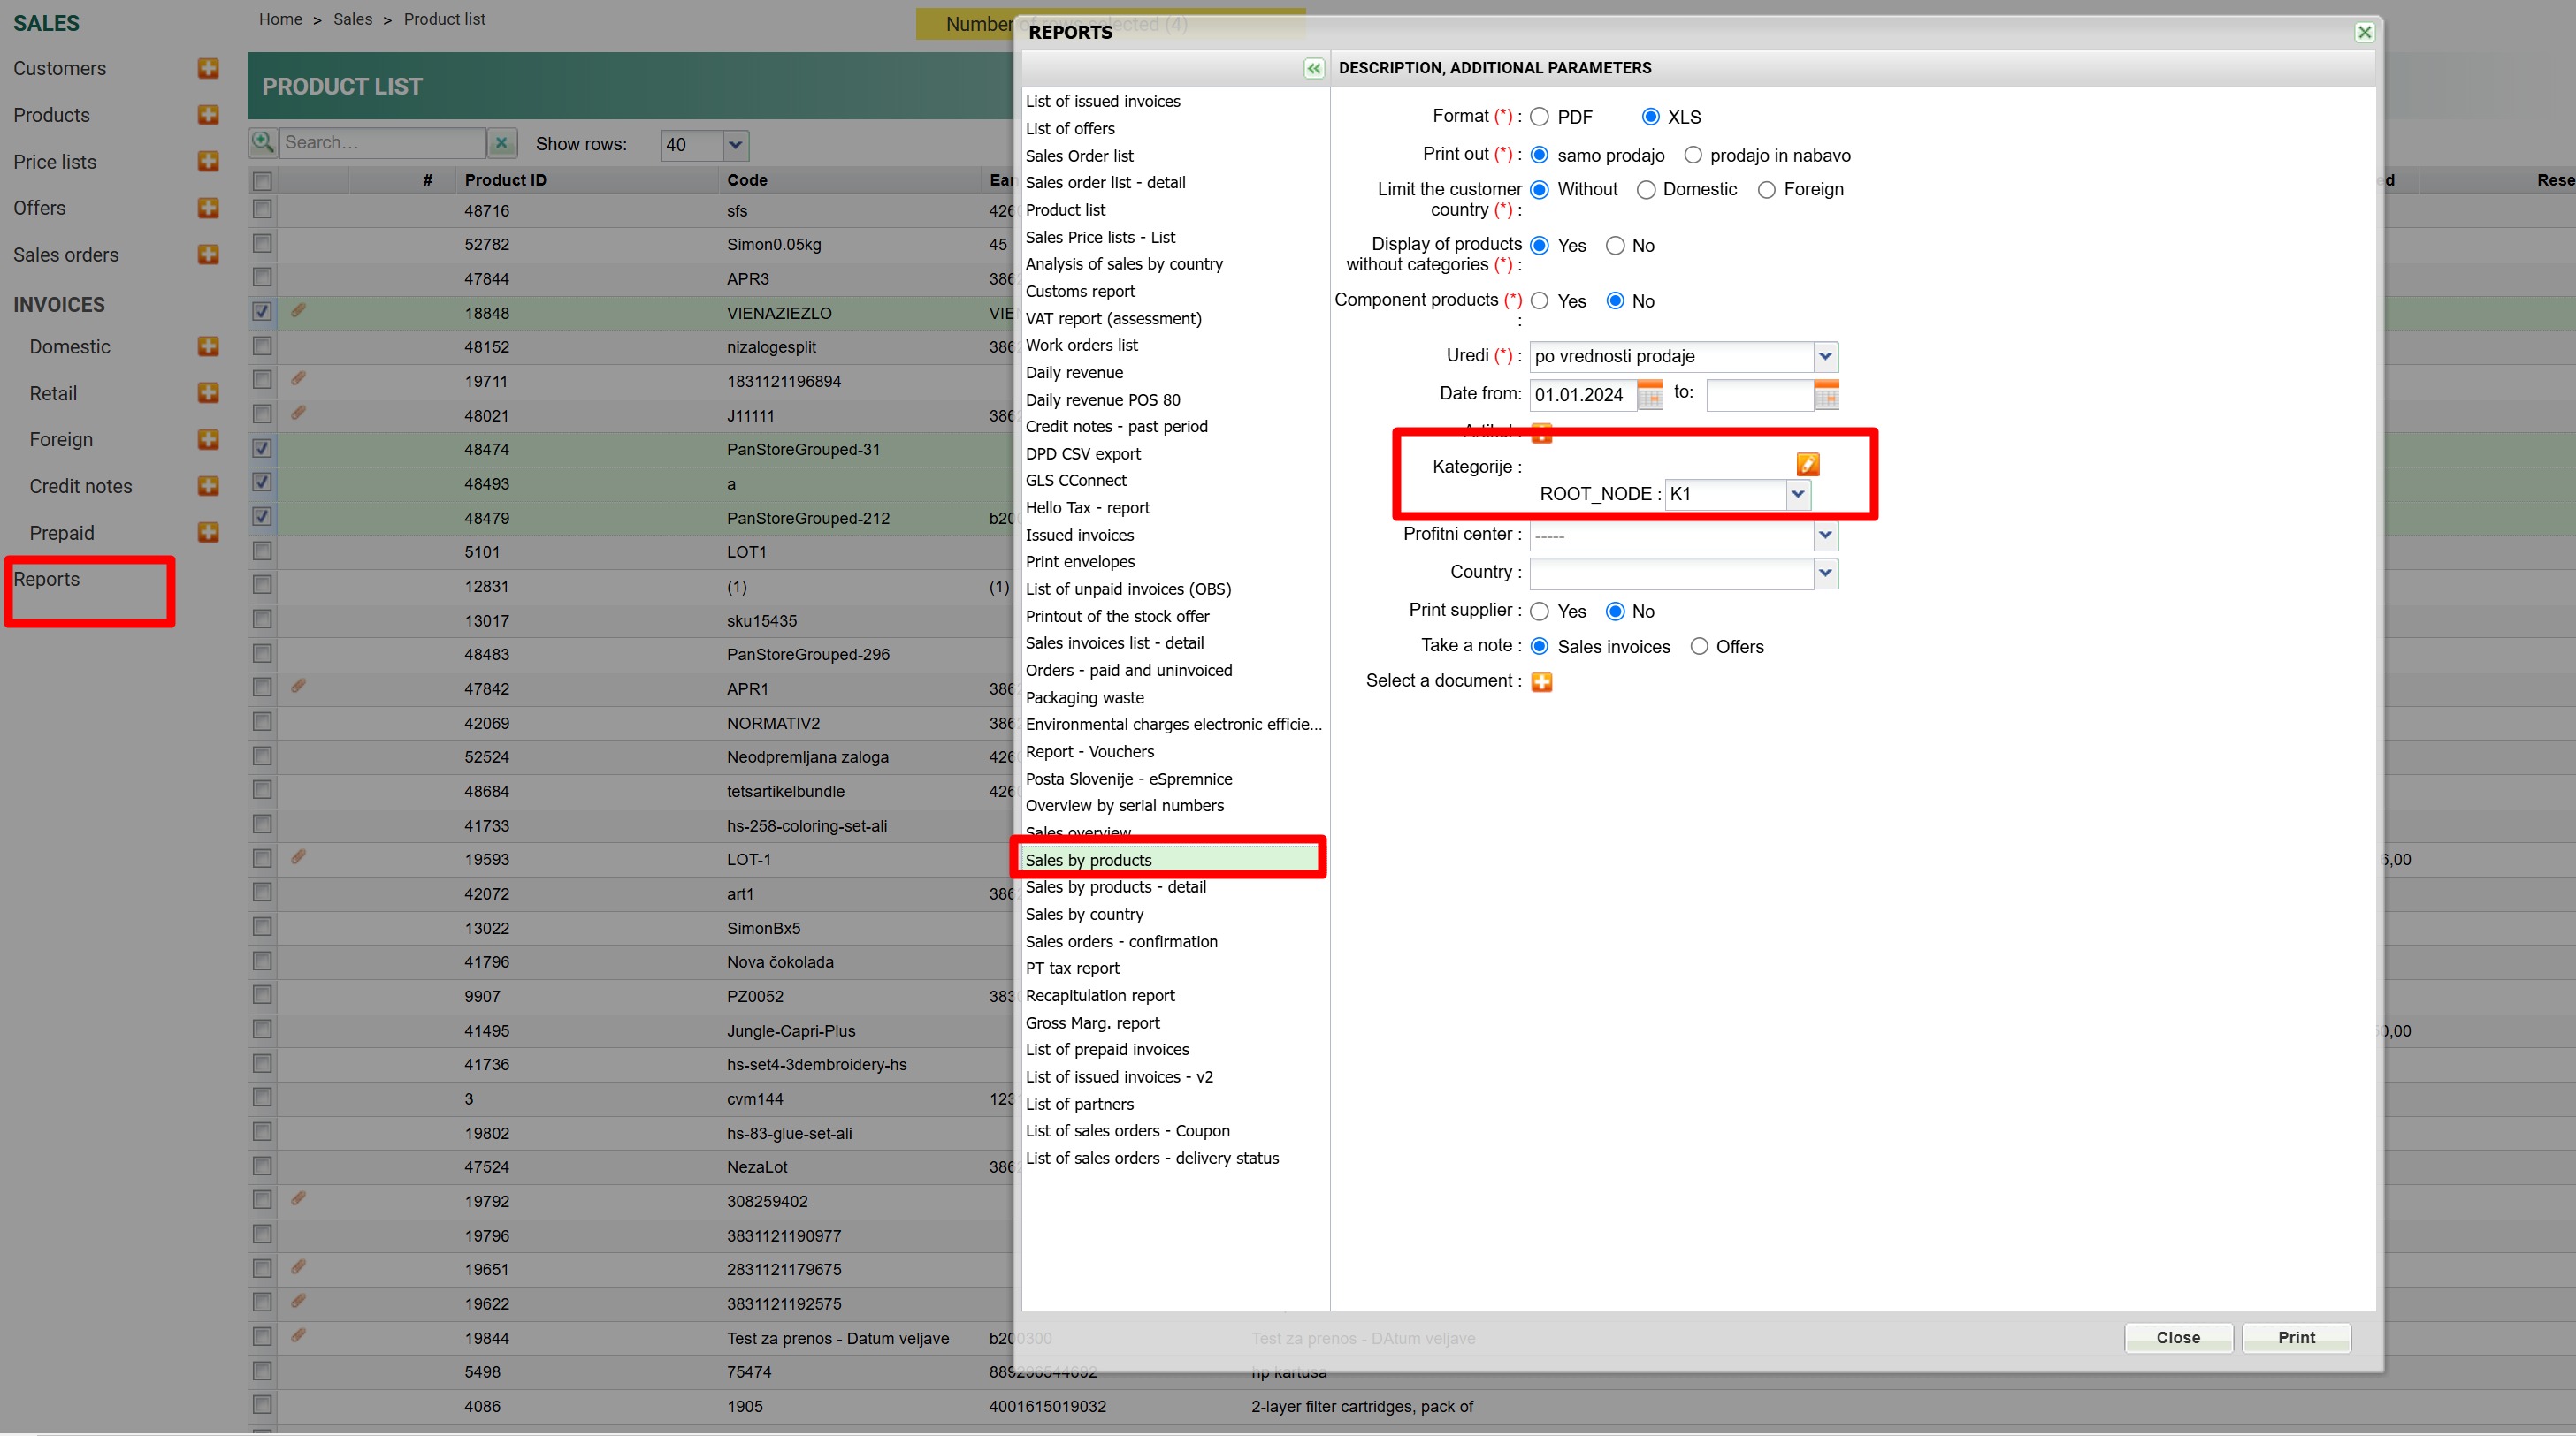This screenshot has height=1436, width=2576.
Task: Tick the checkbox for product 48716
Action: click(262, 209)
